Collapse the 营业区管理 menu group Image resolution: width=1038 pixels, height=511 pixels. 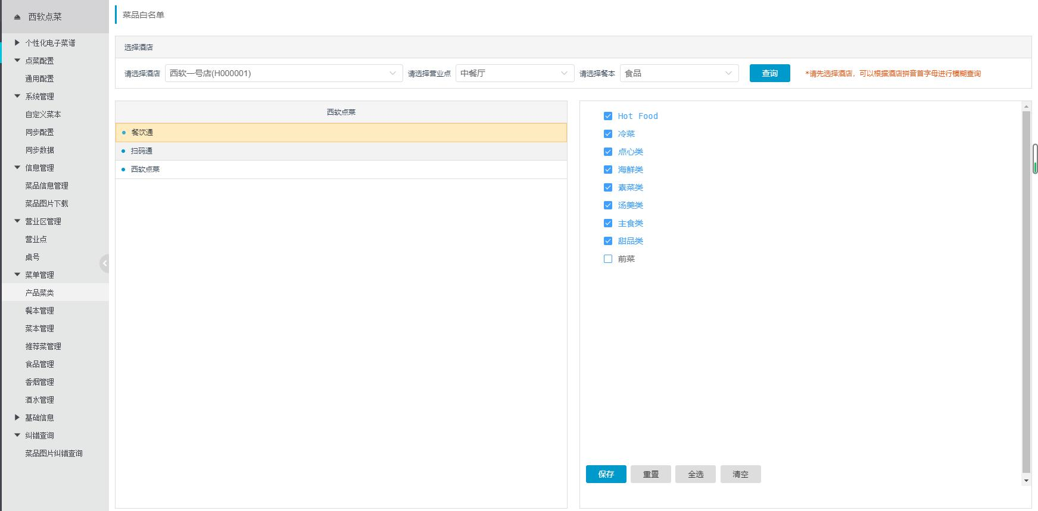pos(17,221)
